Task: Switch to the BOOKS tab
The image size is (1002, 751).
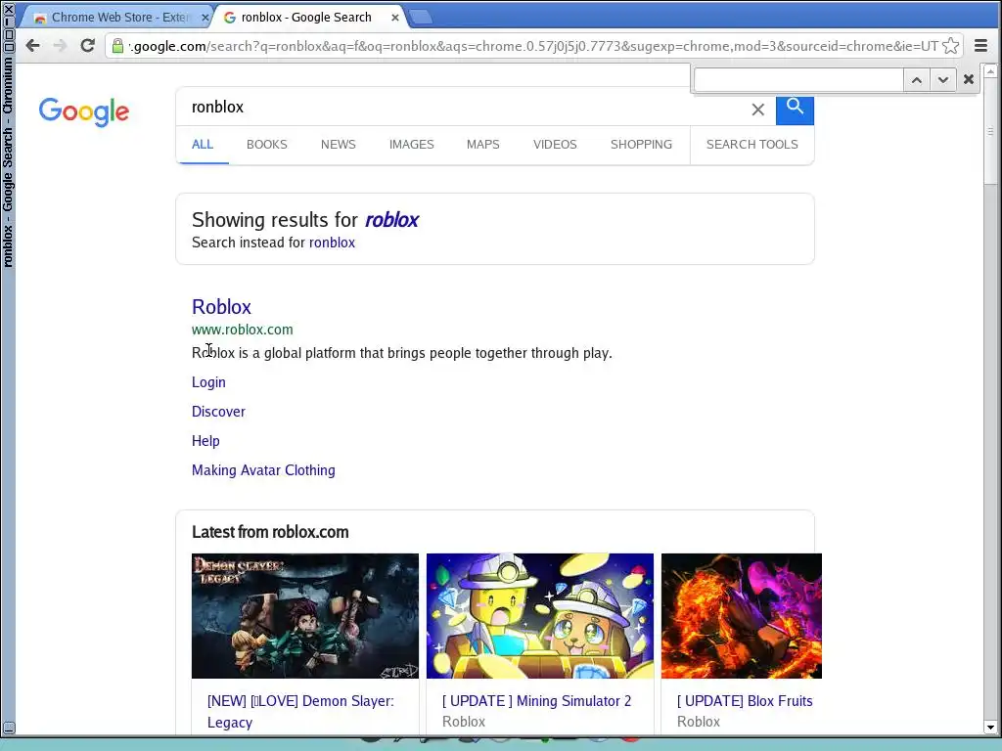Action: 267,145
